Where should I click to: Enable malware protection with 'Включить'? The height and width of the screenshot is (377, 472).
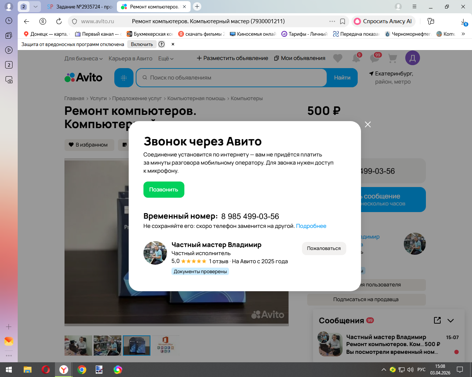coord(142,44)
